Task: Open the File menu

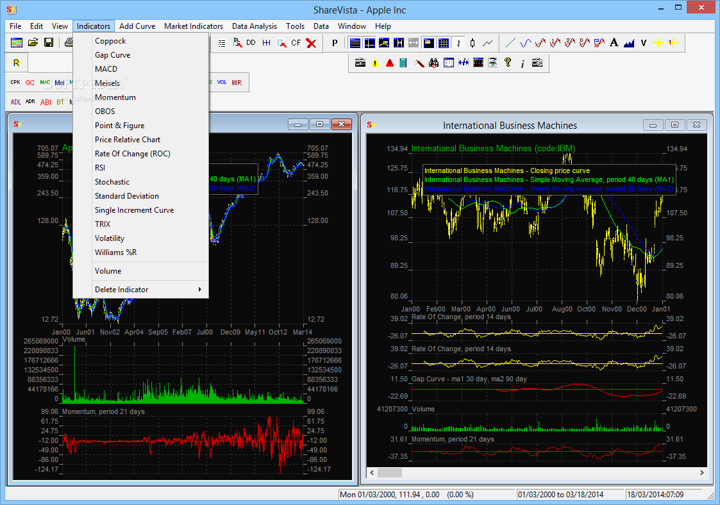Action: pos(15,26)
